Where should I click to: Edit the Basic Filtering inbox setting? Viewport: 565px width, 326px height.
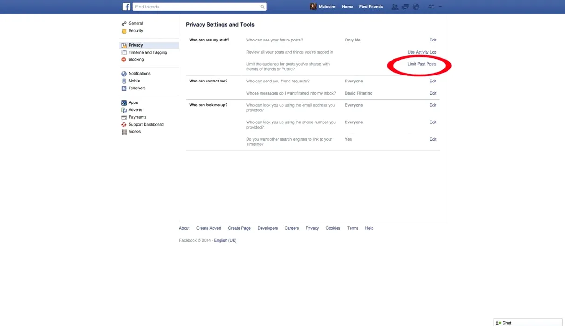tap(433, 93)
